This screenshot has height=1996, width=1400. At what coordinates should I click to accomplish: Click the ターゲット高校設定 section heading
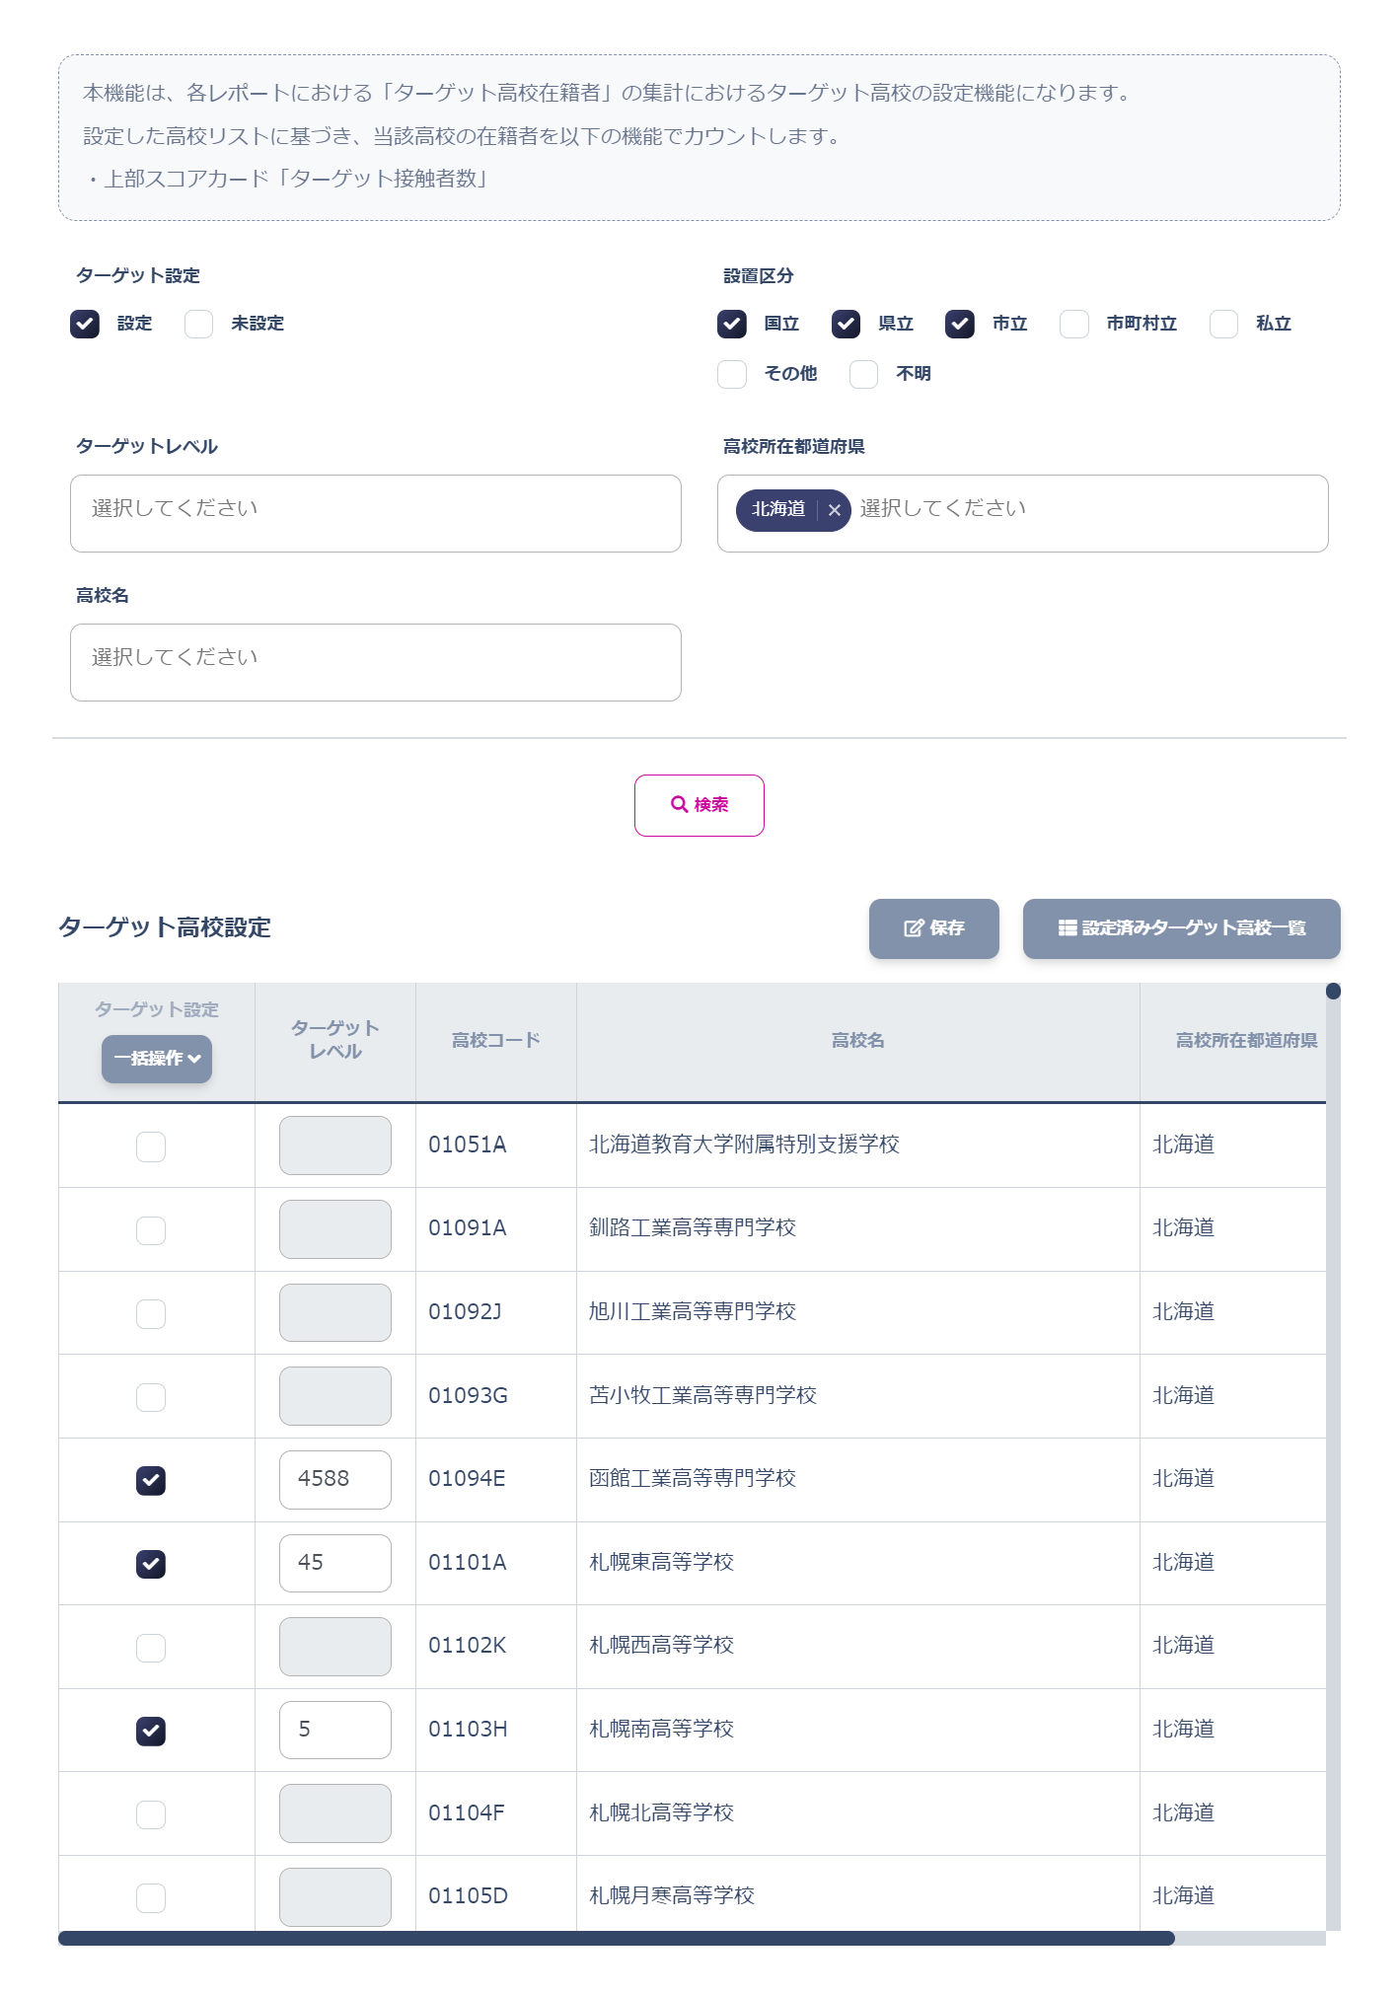click(165, 927)
